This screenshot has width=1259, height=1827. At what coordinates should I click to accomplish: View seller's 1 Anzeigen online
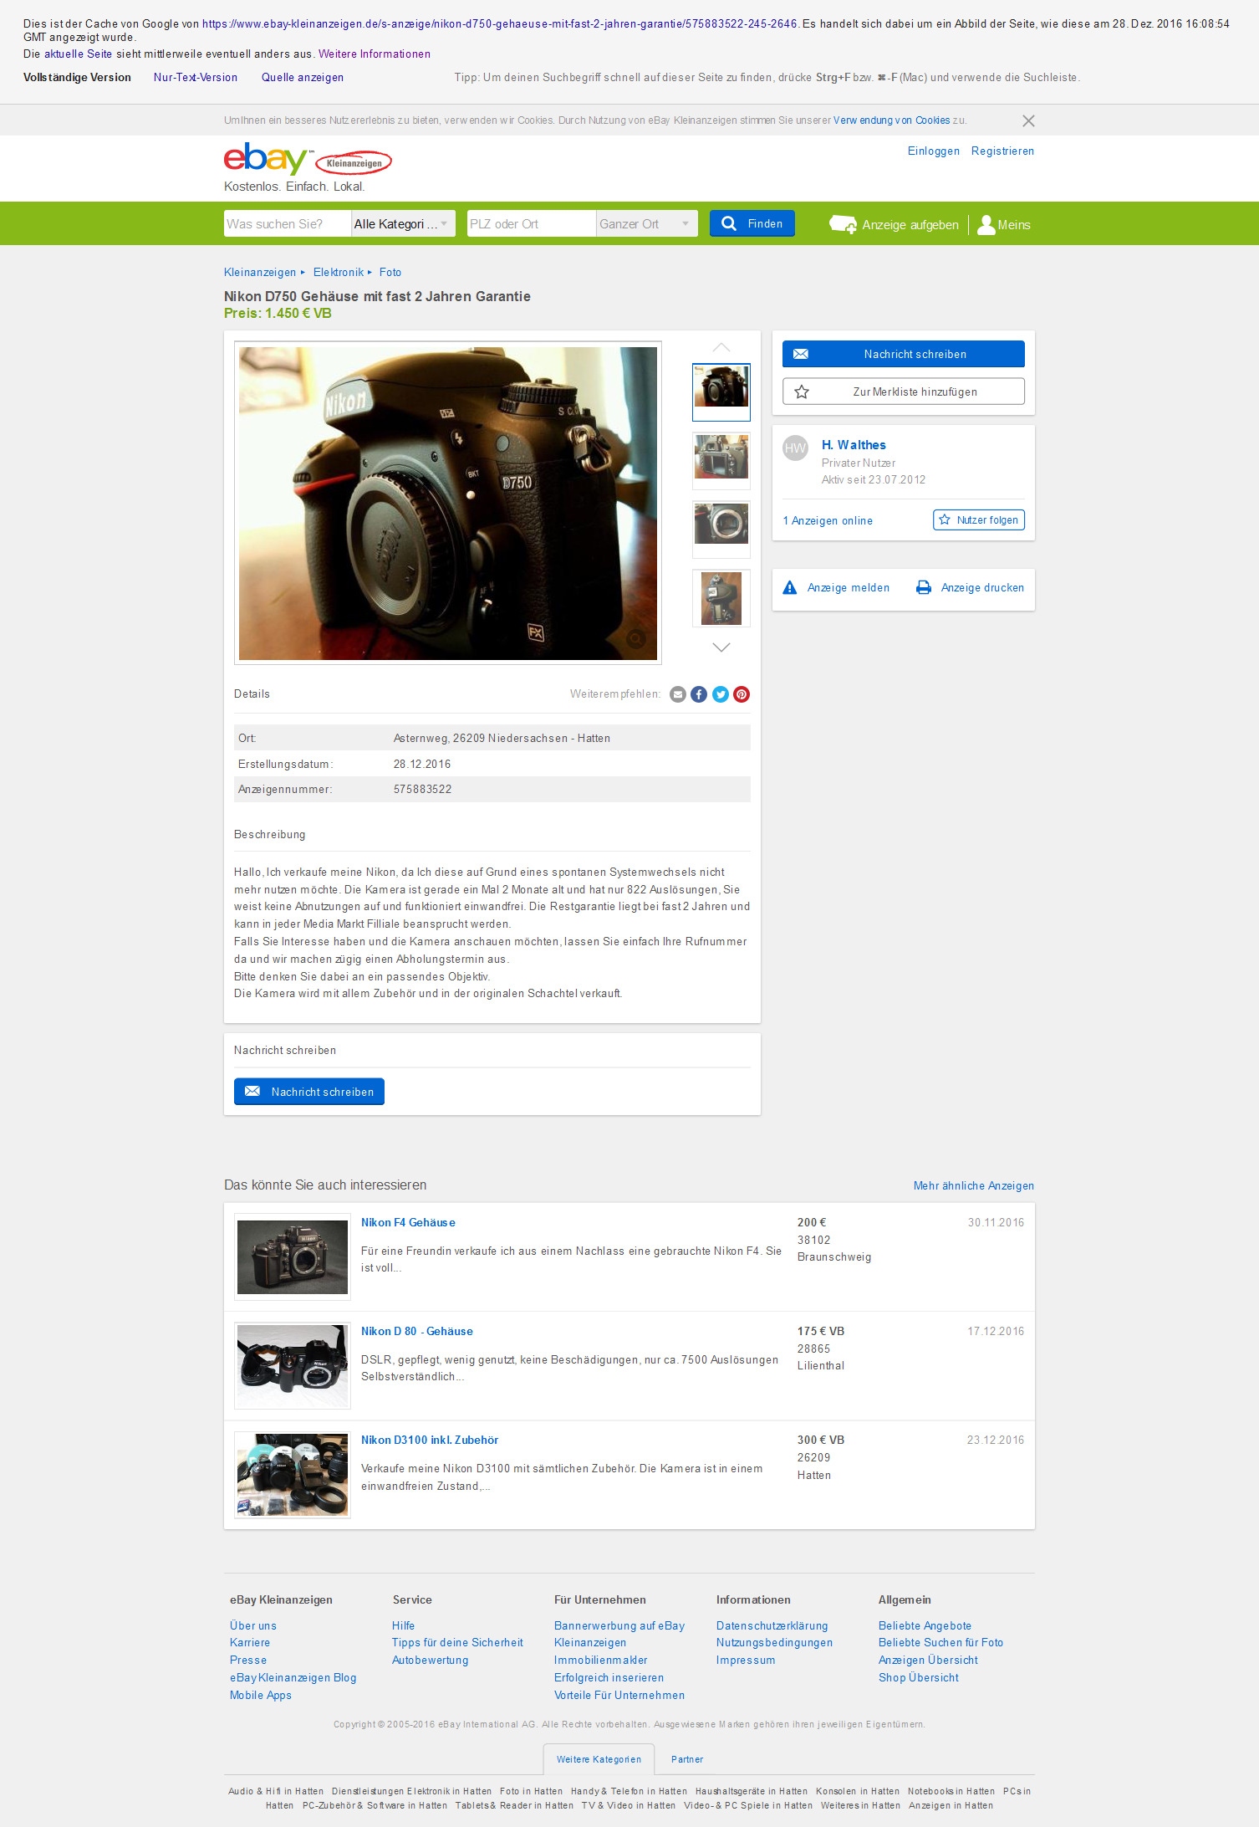click(828, 520)
